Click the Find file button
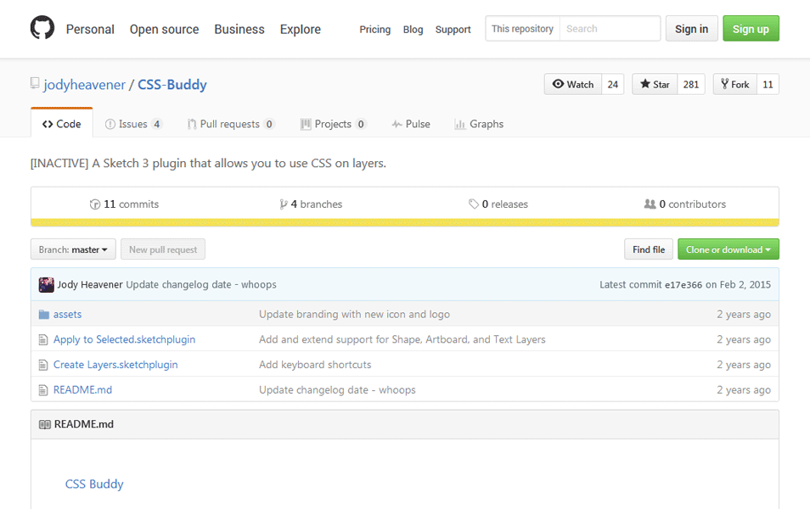This screenshot has width=810, height=509. click(648, 249)
